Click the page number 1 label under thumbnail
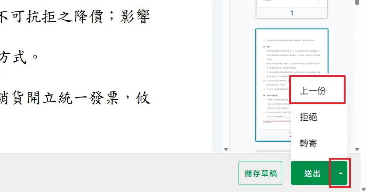367x192 pixels. click(x=291, y=13)
